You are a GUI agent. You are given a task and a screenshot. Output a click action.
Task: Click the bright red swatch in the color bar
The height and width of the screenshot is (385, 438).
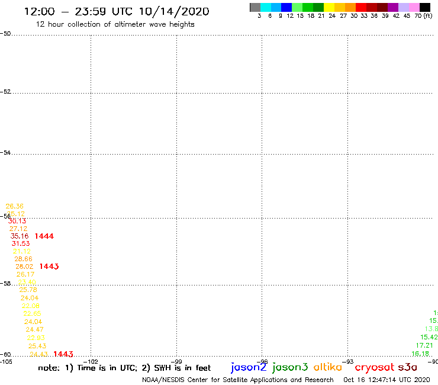click(361, 7)
